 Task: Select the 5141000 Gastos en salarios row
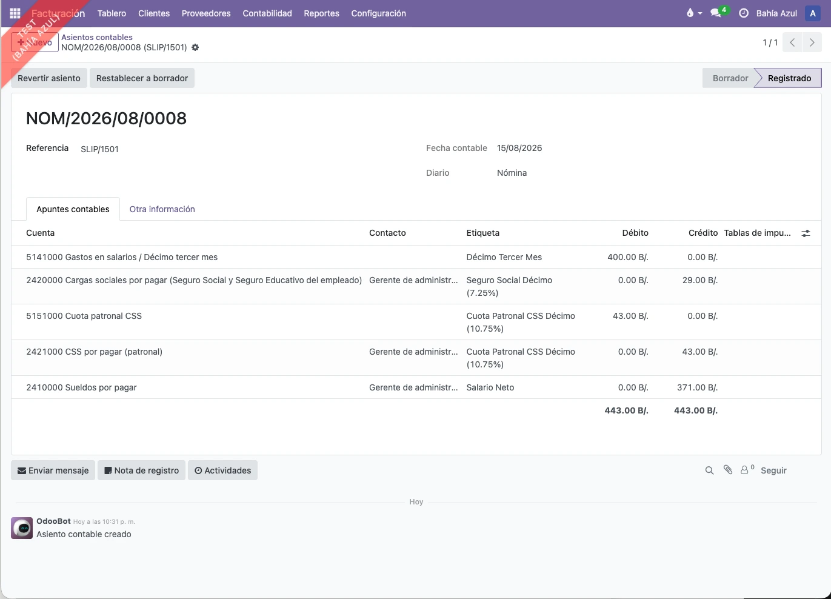[416, 257]
